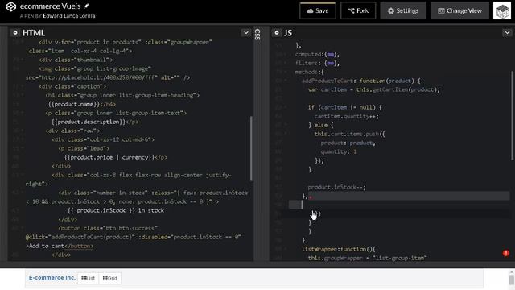The width and height of the screenshot is (515, 290).
Task: Click the addProductToCart function line
Action: (x=361, y=81)
